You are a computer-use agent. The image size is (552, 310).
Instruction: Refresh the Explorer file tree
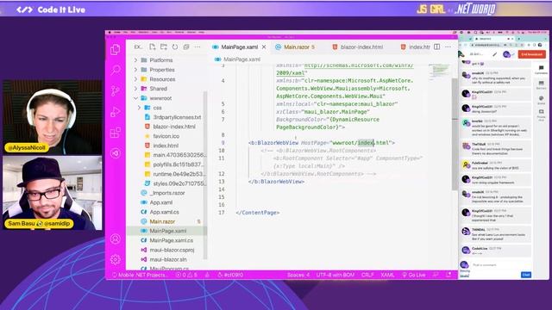(175, 46)
